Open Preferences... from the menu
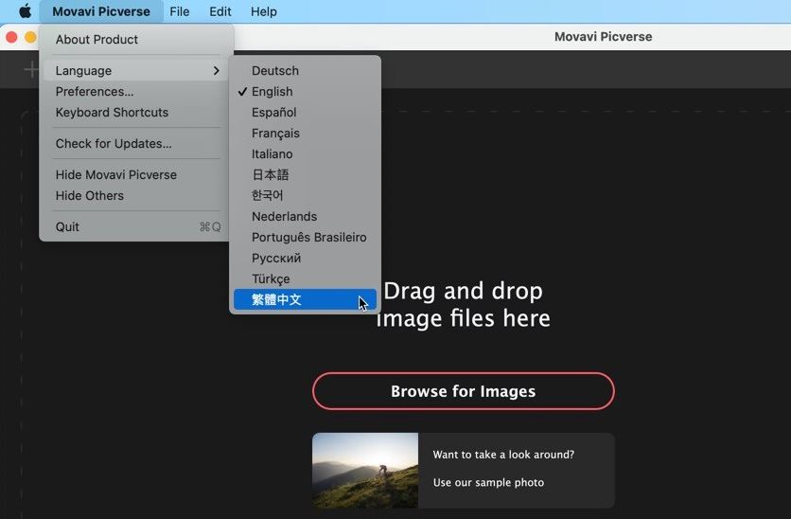Viewport: 791px width, 519px height. (x=136, y=91)
